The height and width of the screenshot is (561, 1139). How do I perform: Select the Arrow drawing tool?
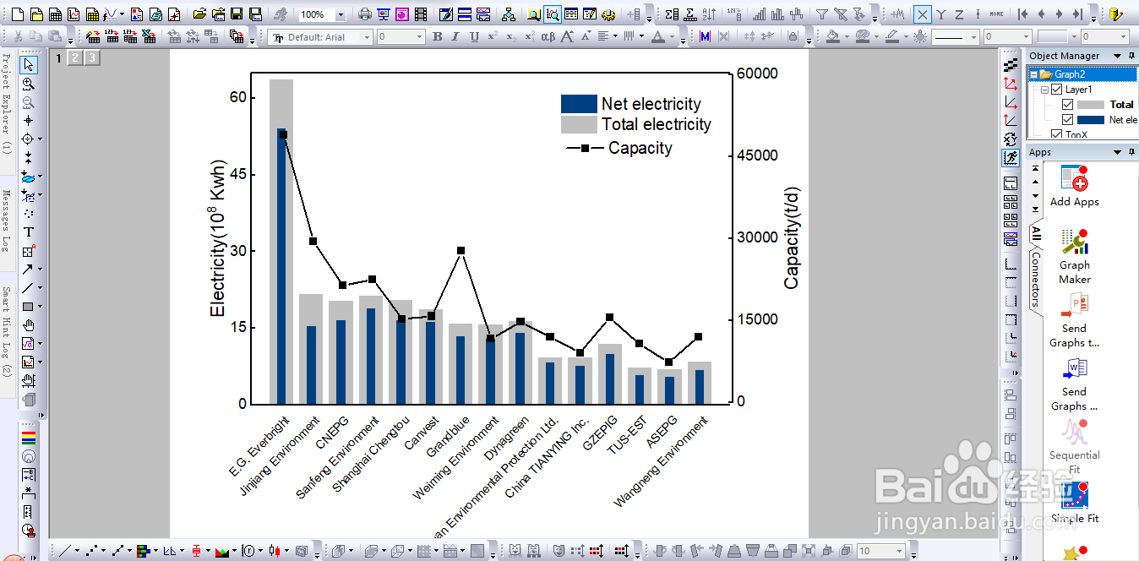(29, 269)
